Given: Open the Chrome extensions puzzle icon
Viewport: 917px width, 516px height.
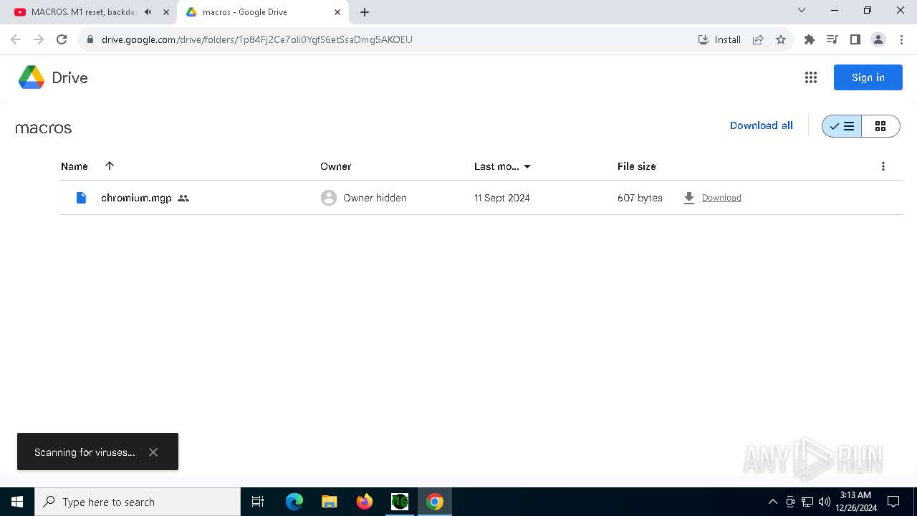Looking at the screenshot, I should (x=810, y=39).
